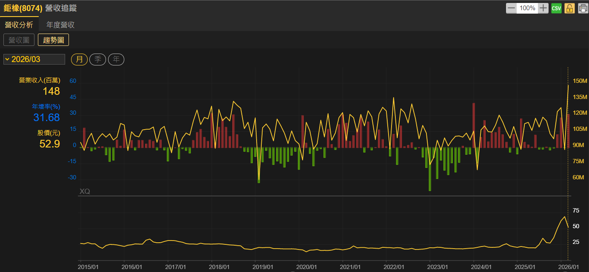Zoom out with the minus button
589x272 pixels.
click(x=511, y=8)
